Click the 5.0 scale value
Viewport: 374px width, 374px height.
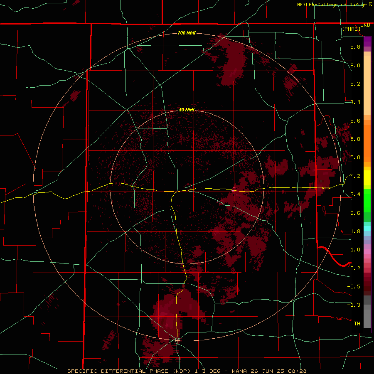coord(355,157)
